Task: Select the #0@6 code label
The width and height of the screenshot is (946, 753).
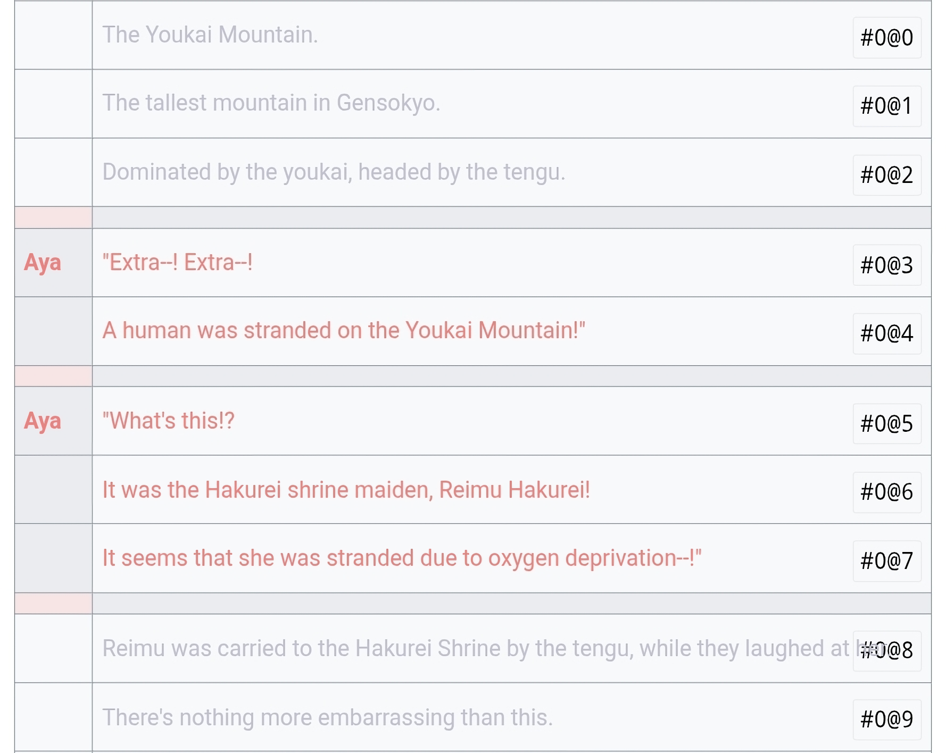Action: tap(887, 492)
